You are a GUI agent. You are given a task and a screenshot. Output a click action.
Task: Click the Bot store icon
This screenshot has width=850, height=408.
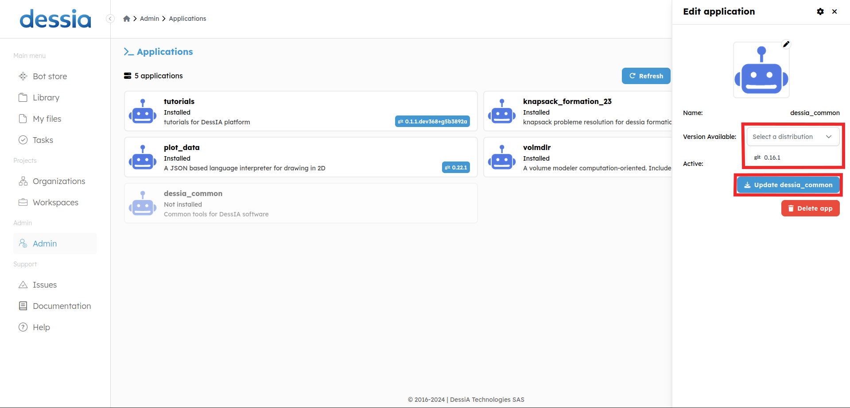click(x=23, y=77)
